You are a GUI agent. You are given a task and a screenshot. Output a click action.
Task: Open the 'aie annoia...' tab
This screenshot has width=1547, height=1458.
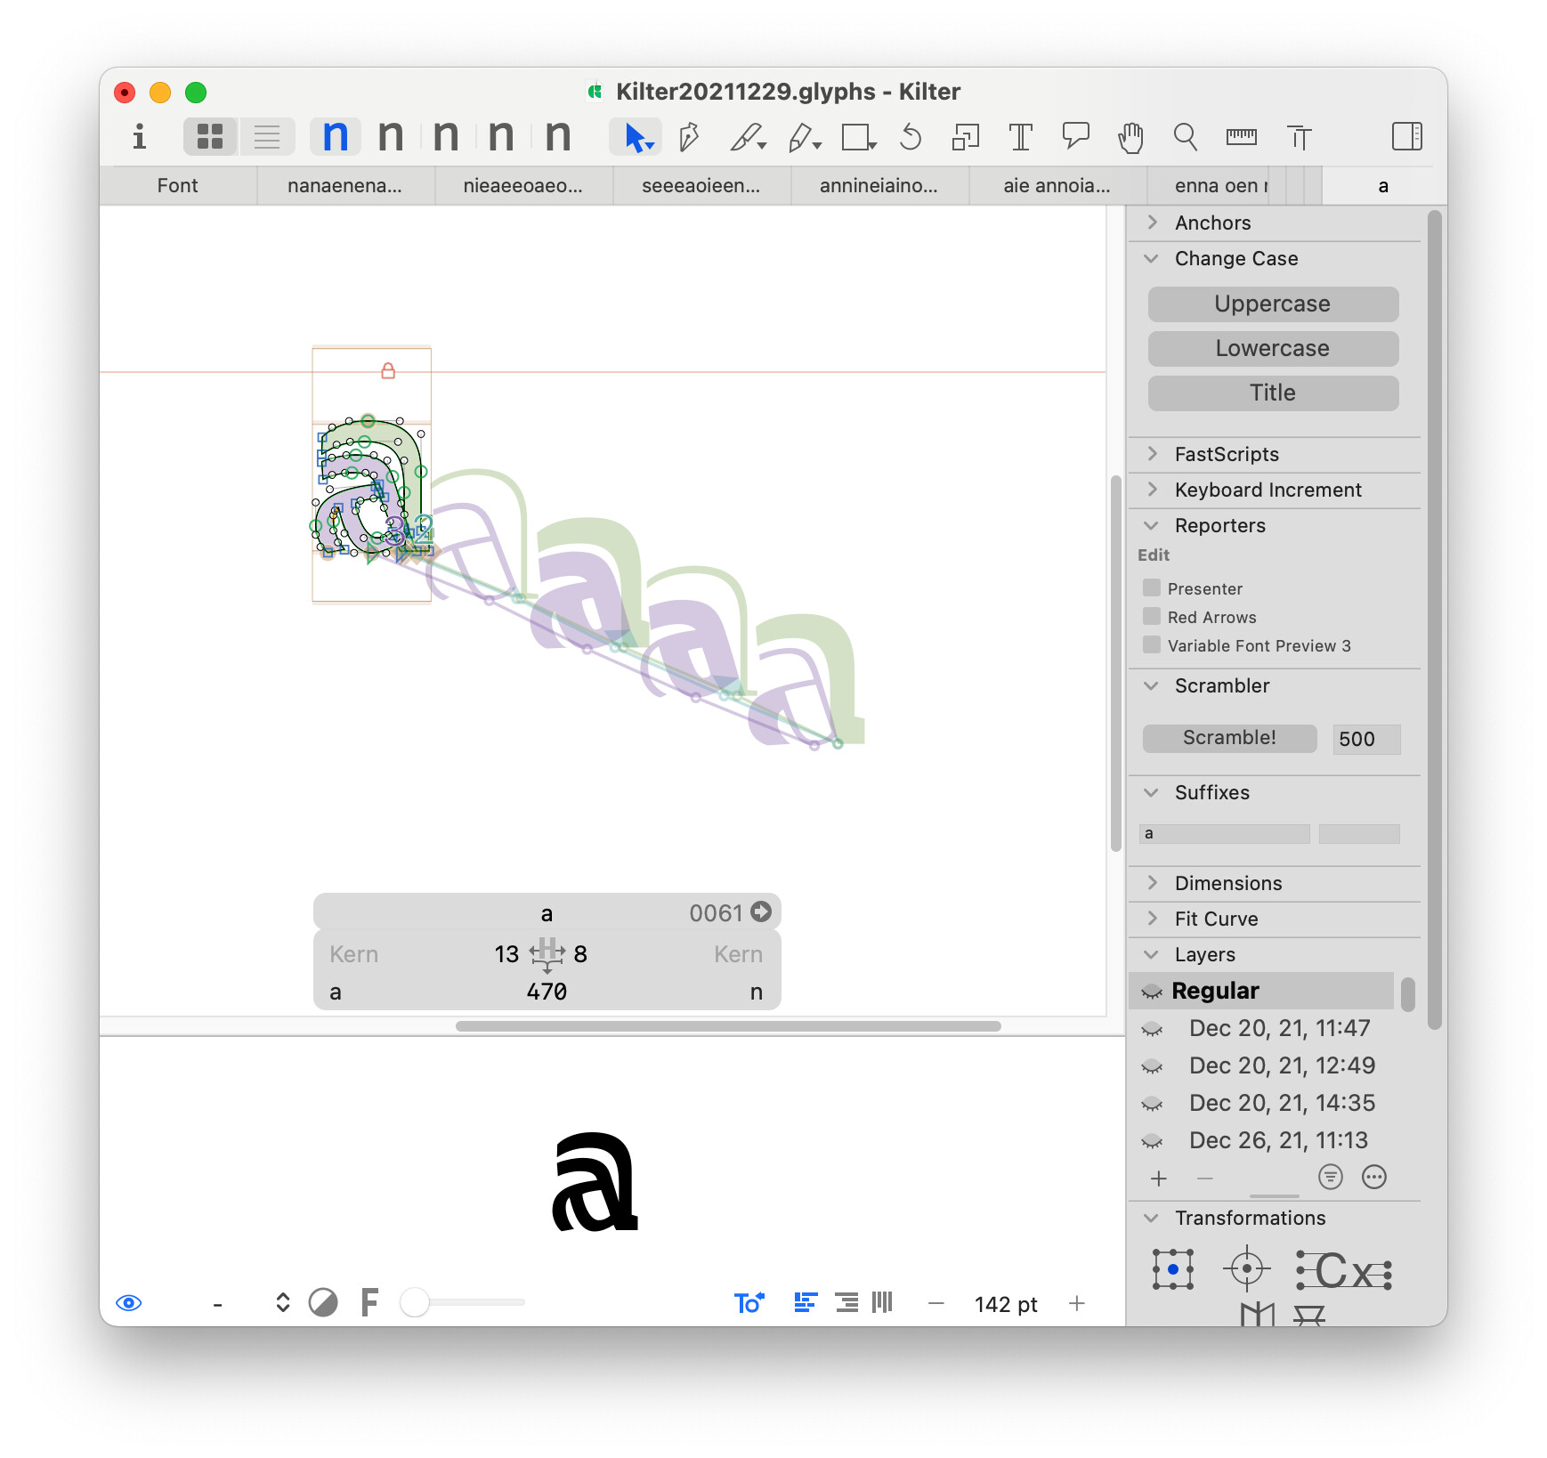point(1057,186)
